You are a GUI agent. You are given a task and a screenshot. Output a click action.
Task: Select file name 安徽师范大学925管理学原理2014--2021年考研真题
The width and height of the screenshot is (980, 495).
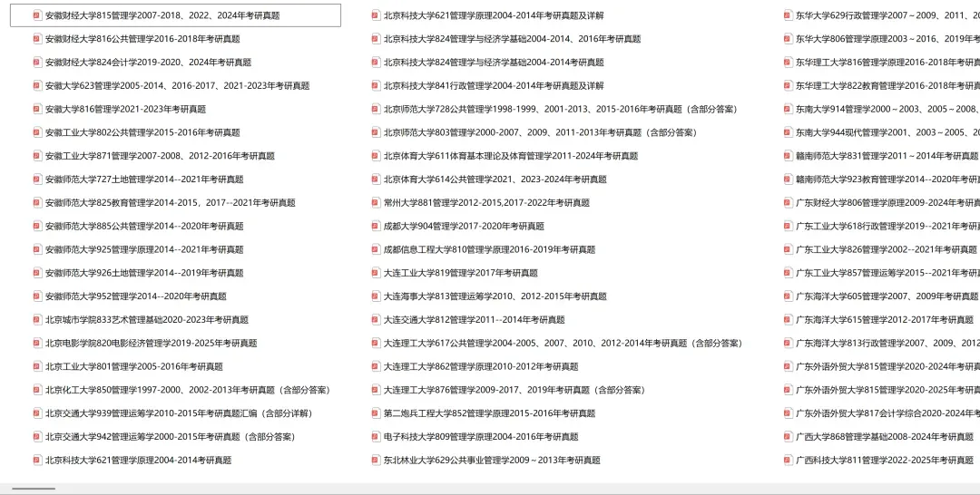pyautogui.click(x=144, y=249)
